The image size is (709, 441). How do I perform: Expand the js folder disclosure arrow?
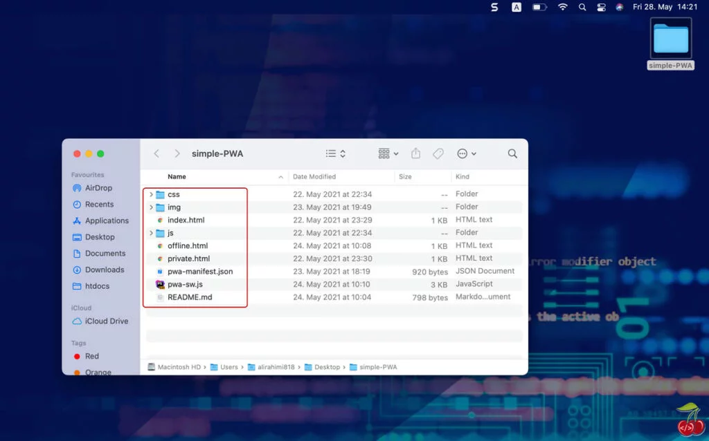click(151, 233)
